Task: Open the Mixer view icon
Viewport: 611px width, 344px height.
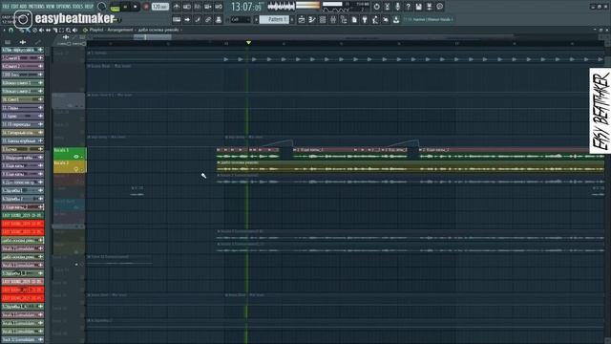Action: pyautogui.click(x=333, y=19)
